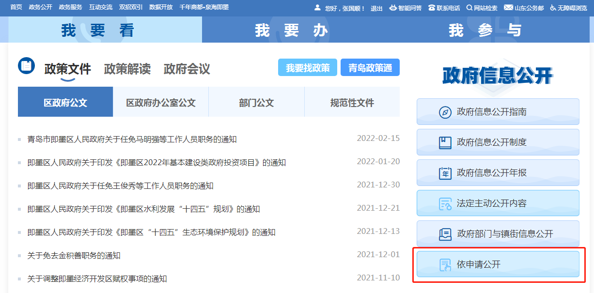Open the 关于免去金积善职务的通知 link
The width and height of the screenshot is (594, 293).
click(x=74, y=256)
